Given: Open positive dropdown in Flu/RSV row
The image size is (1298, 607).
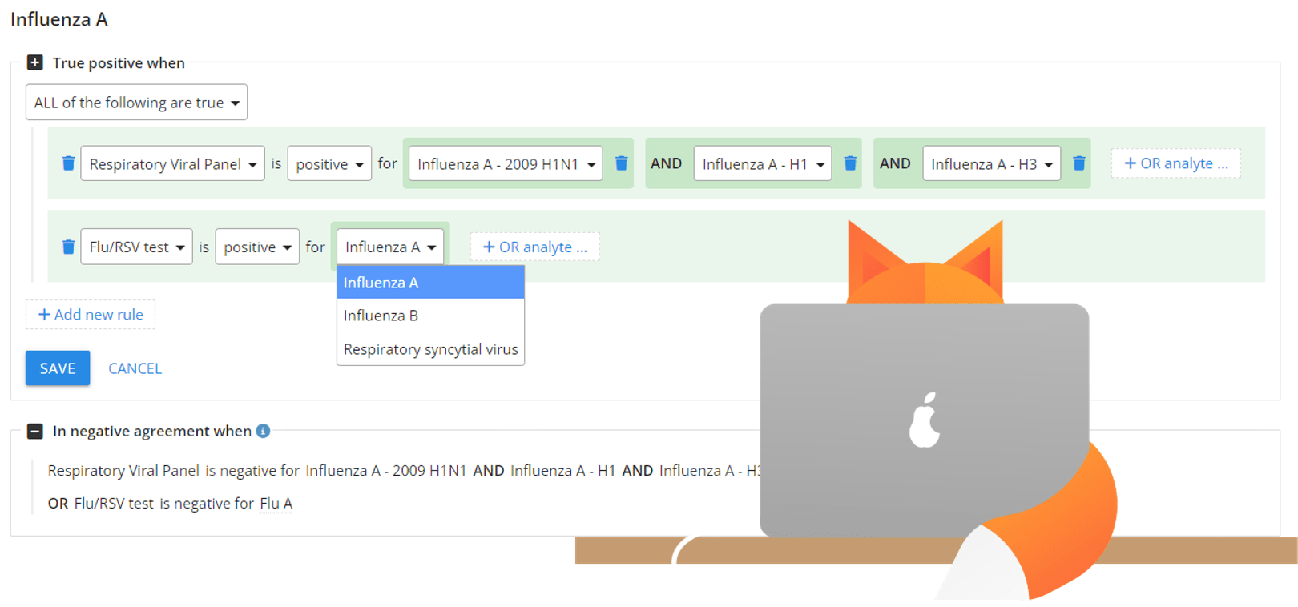Looking at the screenshot, I should 257,247.
